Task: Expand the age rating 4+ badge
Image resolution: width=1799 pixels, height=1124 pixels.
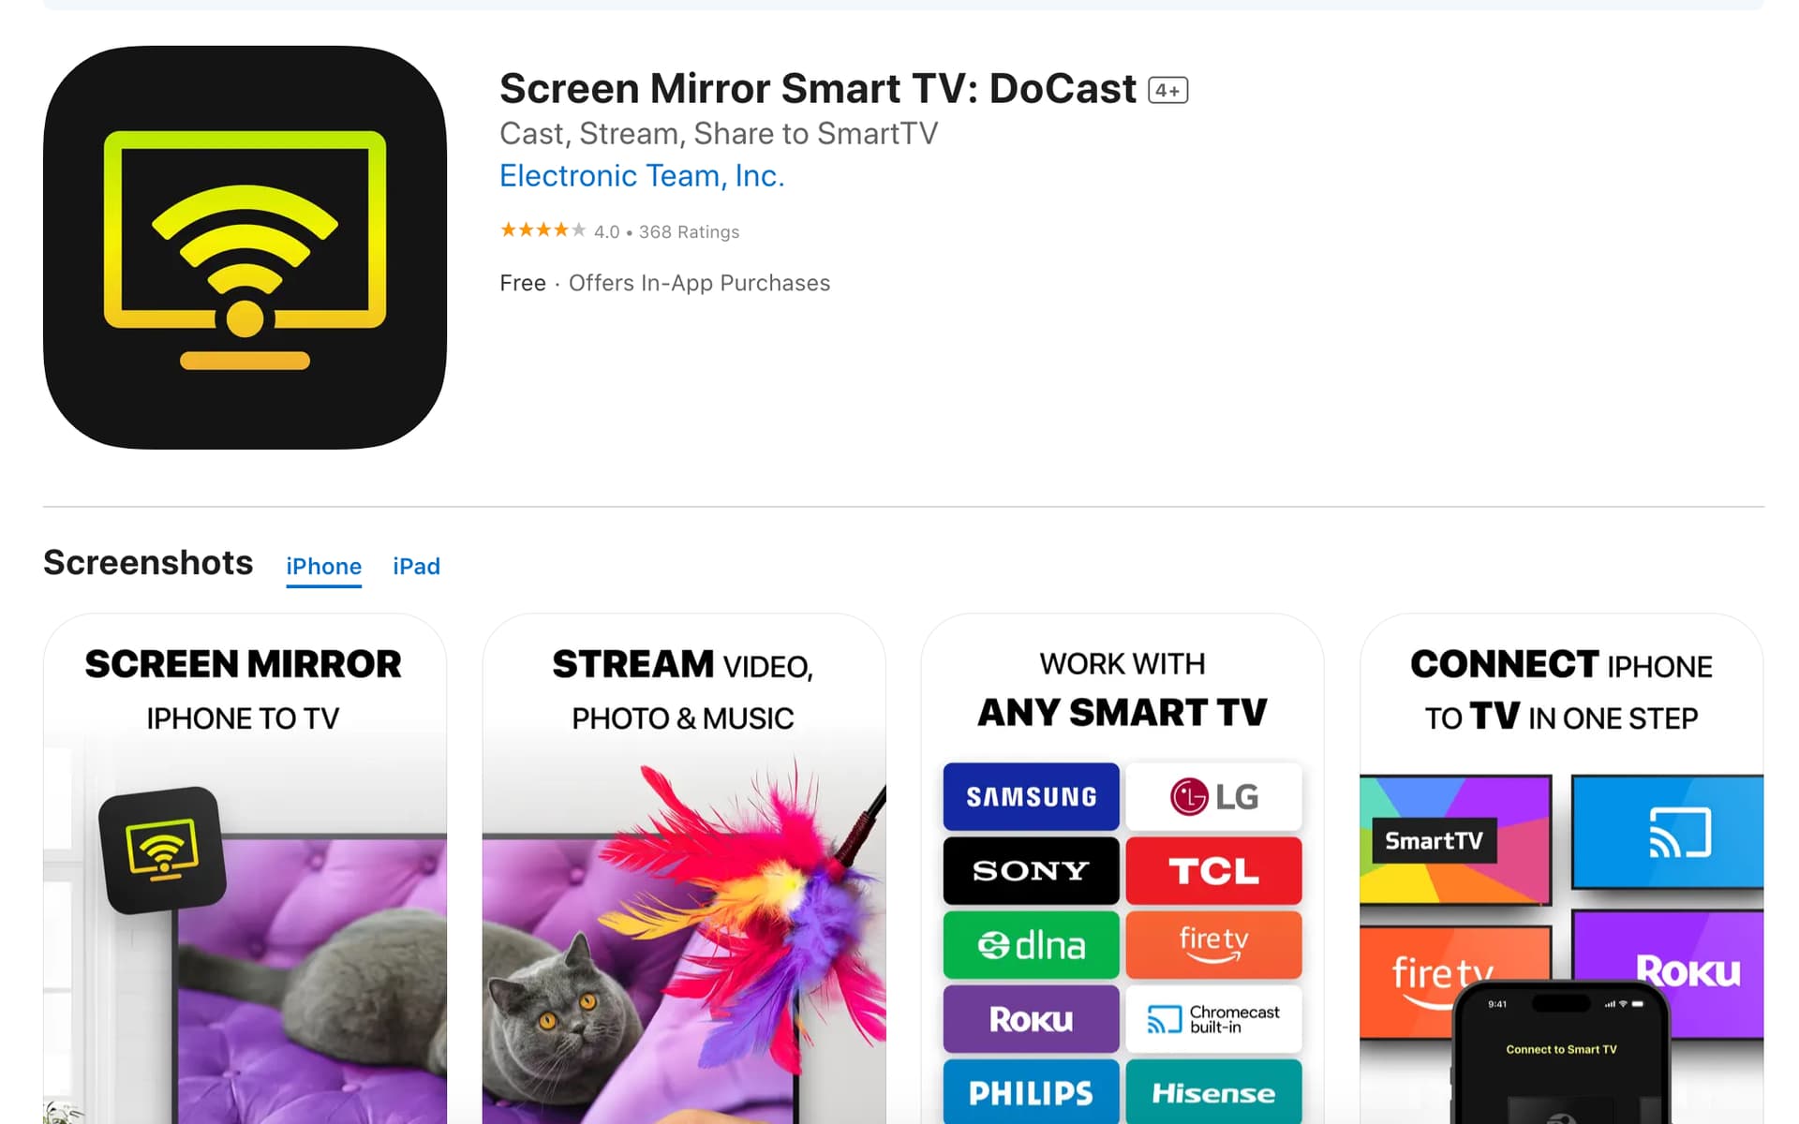Action: 1167,89
